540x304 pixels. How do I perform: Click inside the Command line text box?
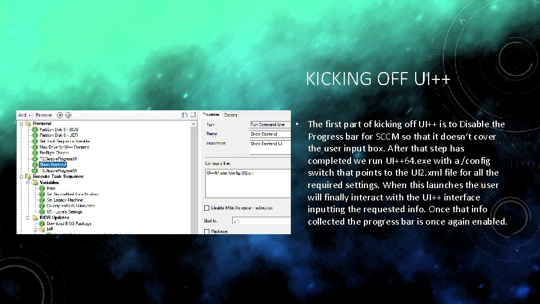[248, 184]
